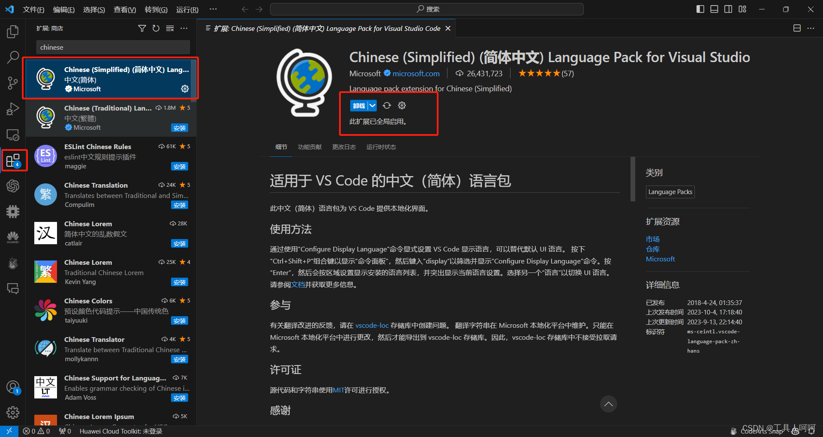
Task: Click the extension search input field
Action: click(113, 47)
